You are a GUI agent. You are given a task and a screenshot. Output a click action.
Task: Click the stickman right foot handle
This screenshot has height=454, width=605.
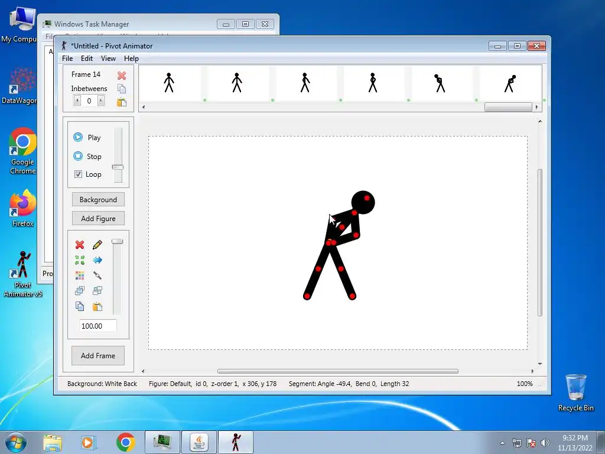coord(352,296)
